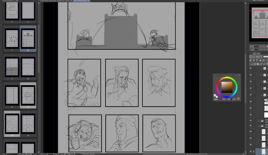This screenshot has width=268, height=155.
Task: Rotate canvas right in Navigator
Action: [x=264, y=50]
